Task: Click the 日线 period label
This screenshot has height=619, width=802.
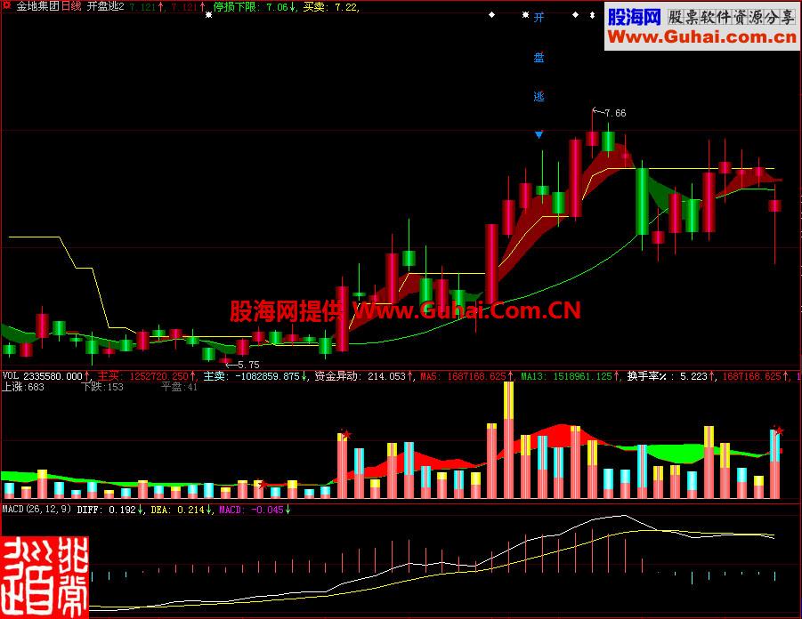Action: pyautogui.click(x=71, y=6)
